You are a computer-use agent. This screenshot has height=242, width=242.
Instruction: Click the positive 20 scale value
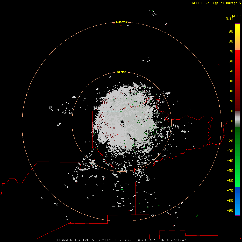click(231, 101)
